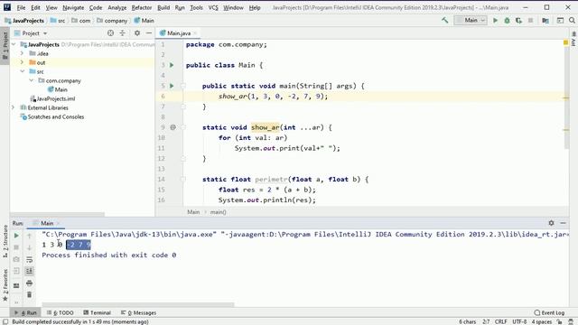
Task: Open the Event Log
Action: point(549,313)
